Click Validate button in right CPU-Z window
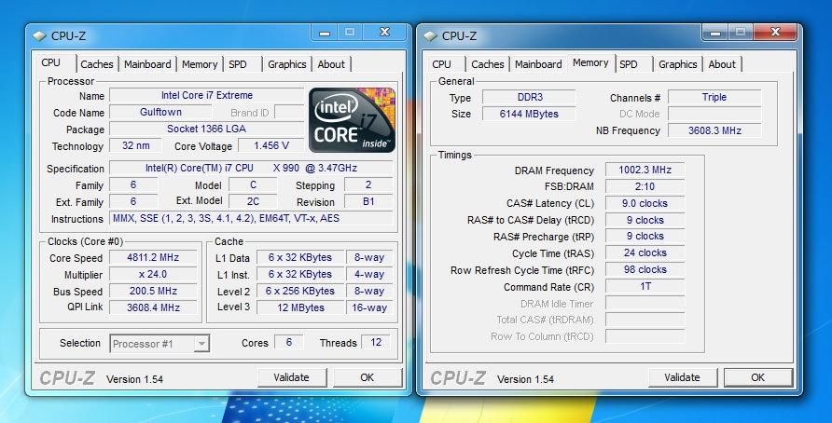This screenshot has width=832, height=423. [683, 377]
